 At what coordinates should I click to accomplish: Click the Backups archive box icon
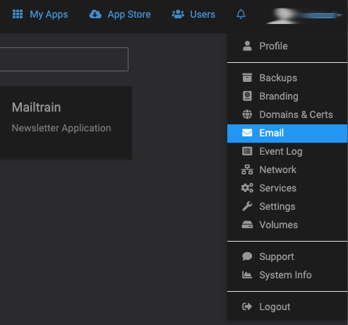247,78
